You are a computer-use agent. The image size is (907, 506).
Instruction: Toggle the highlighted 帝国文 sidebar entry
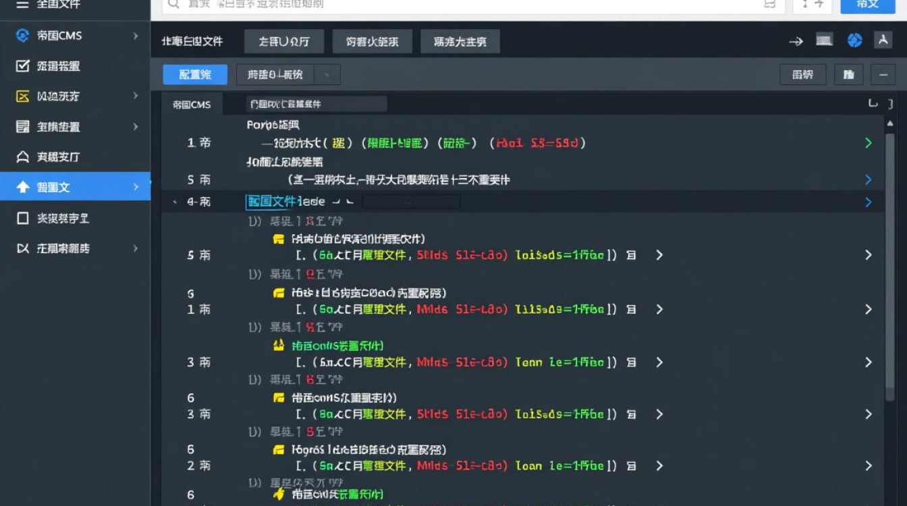(76, 188)
